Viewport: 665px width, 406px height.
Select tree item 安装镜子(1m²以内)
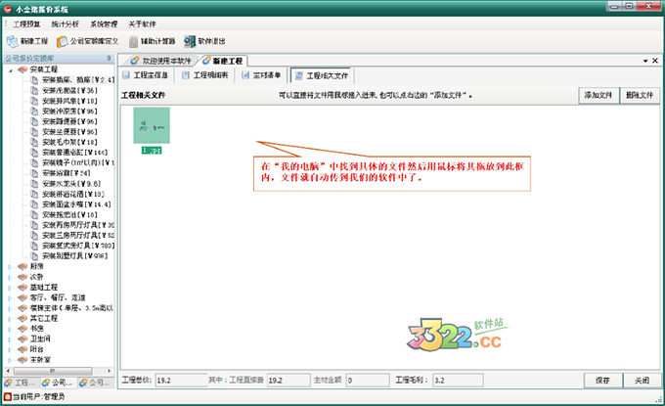(x=78, y=163)
